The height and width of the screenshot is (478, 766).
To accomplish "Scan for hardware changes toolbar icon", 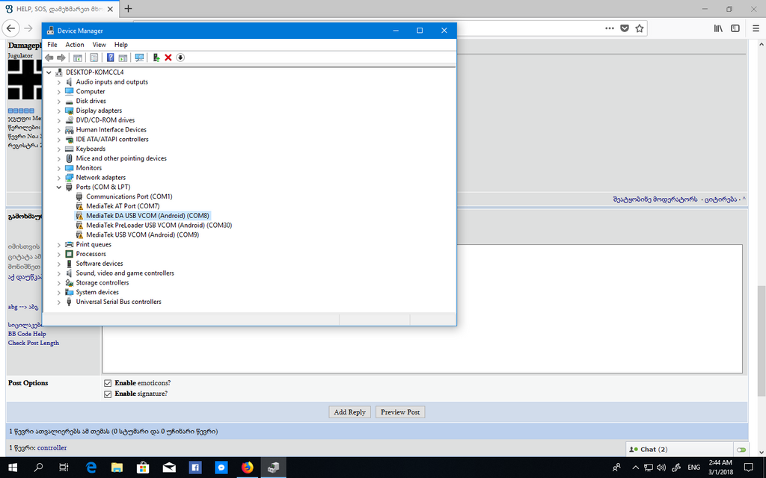I will click(x=139, y=58).
